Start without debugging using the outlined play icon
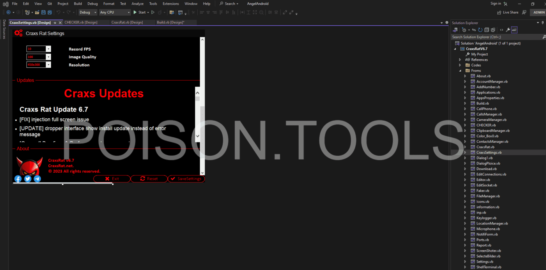Viewport: 546px width, 270px height. (153, 12)
